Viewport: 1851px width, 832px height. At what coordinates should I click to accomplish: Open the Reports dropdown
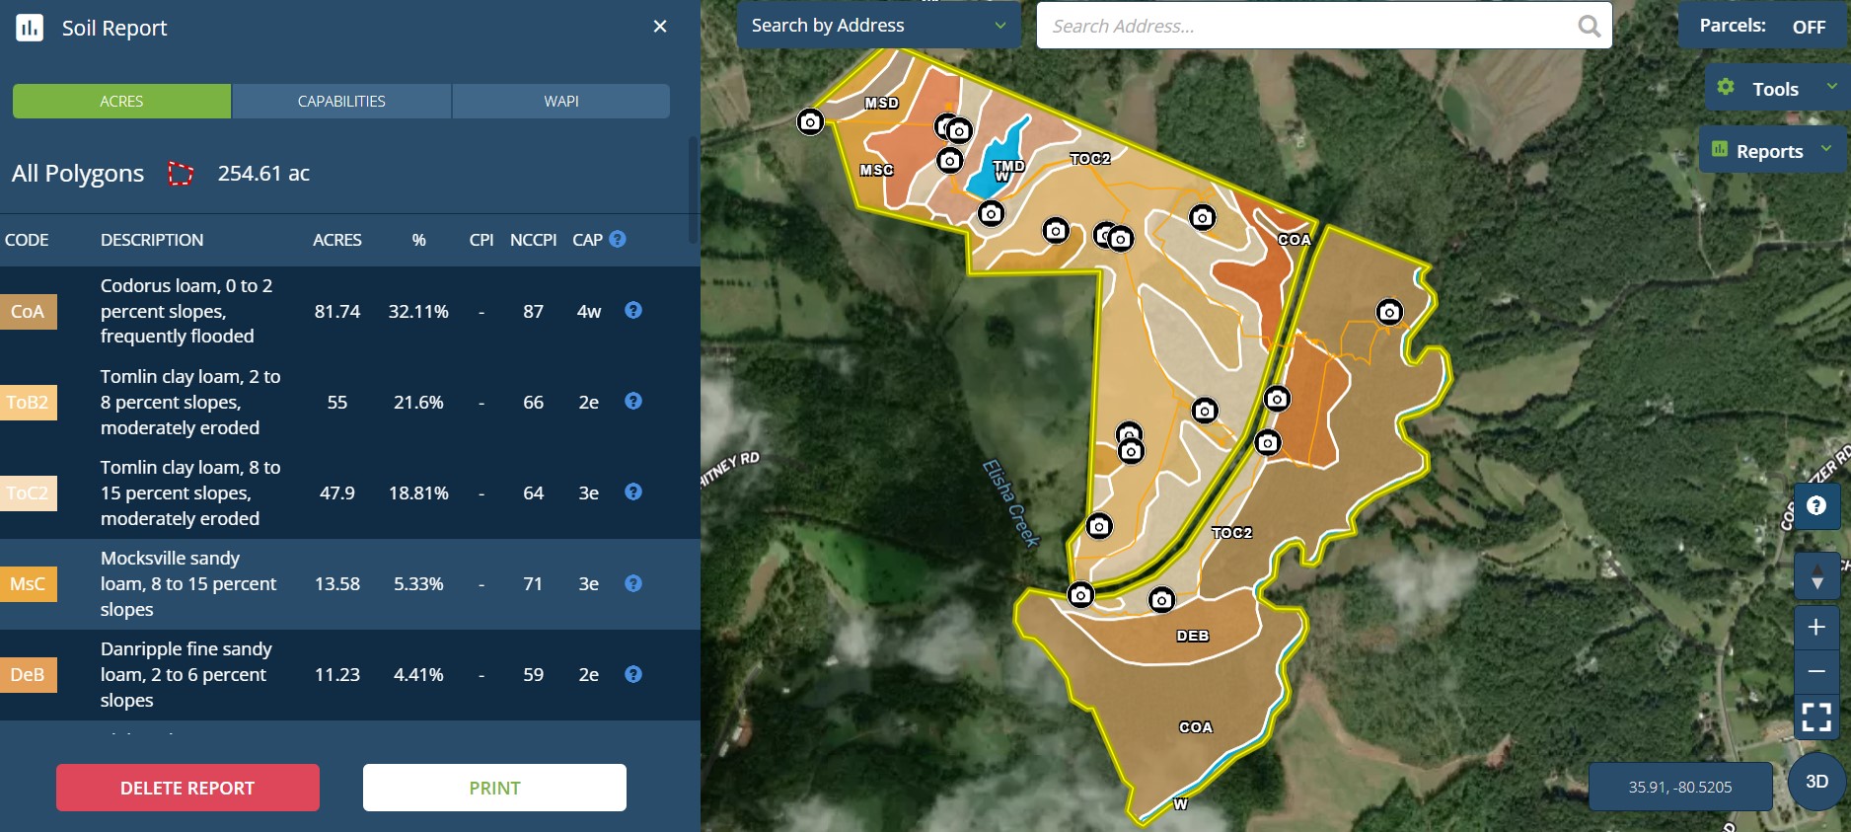click(1772, 151)
